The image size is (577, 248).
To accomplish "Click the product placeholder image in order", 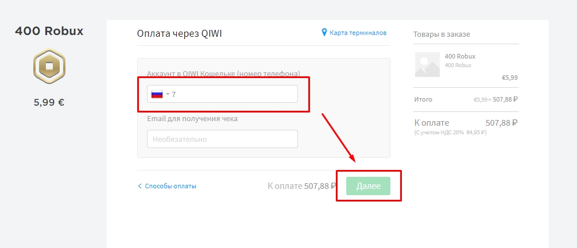I will (x=427, y=65).
